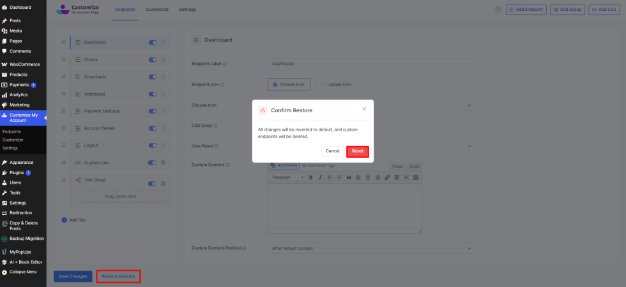Delete the Custom Link with trash icon
Viewport: 626px width, 287px height.
163,163
